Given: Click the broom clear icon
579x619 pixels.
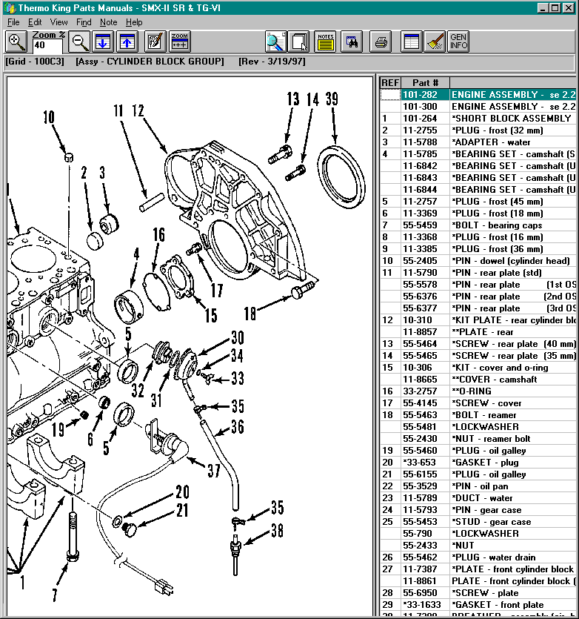Looking at the screenshot, I should point(435,42).
